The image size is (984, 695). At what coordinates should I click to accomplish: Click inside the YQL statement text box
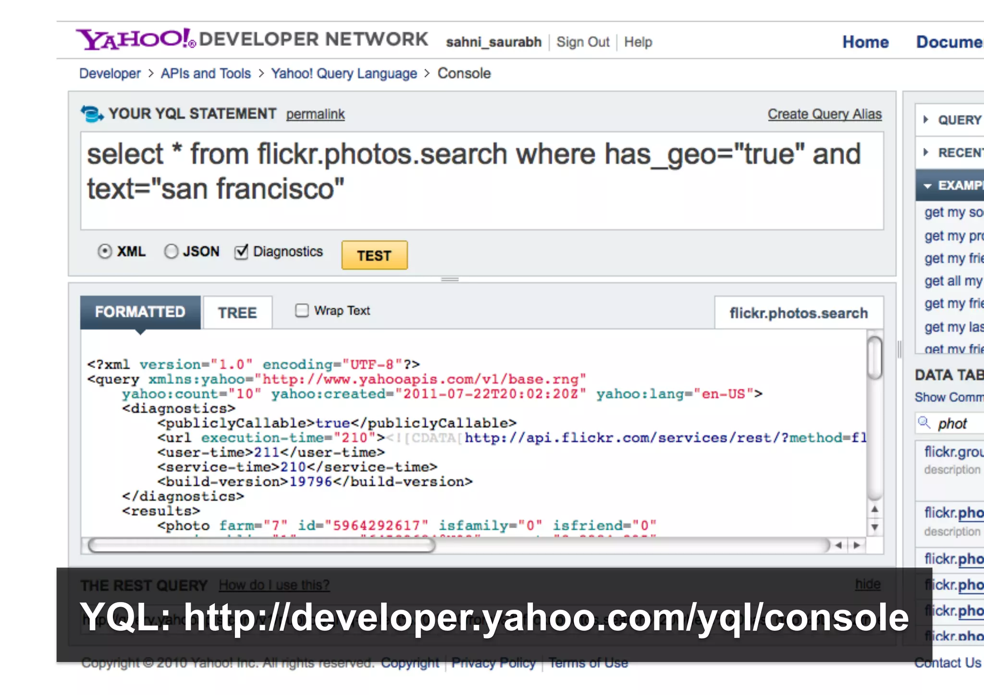pos(482,181)
